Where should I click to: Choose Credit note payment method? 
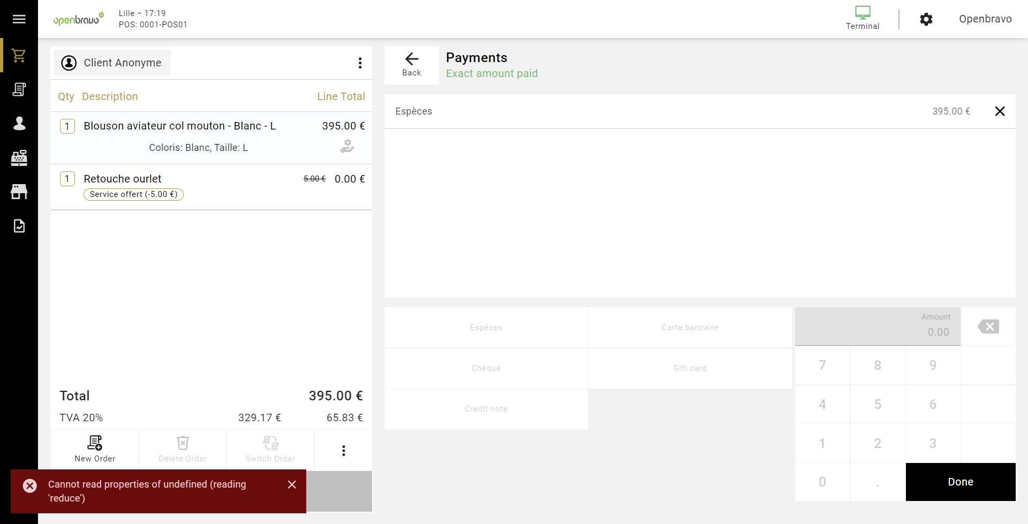point(486,409)
